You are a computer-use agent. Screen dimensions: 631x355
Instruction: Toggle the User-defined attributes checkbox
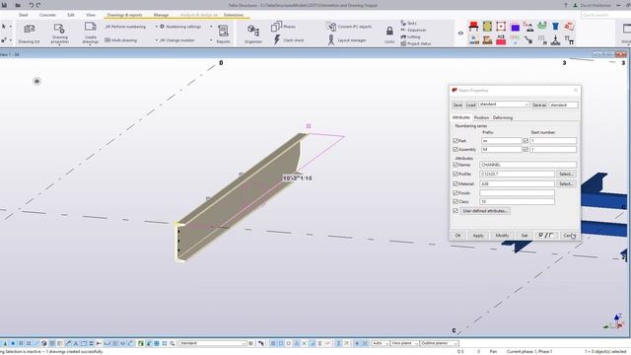(456, 211)
